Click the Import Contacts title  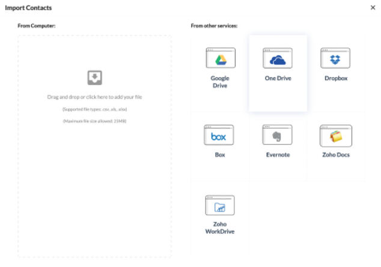[28, 8]
